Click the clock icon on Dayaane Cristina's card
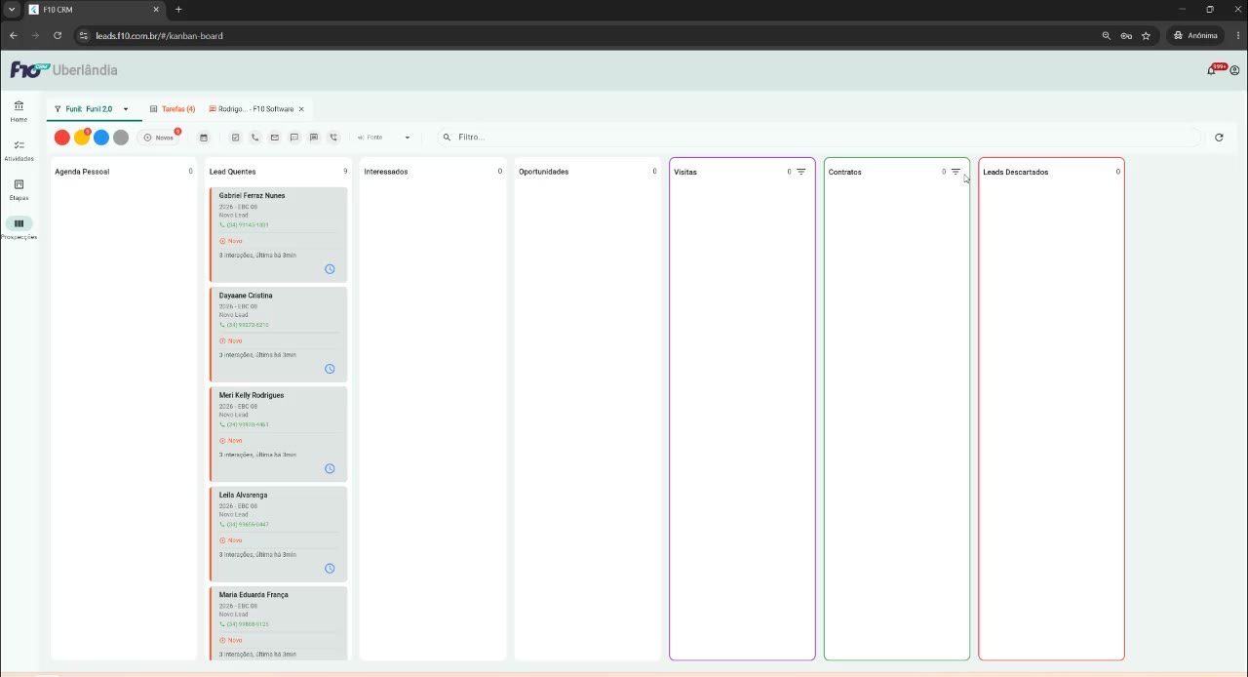This screenshot has height=677, width=1248. click(x=330, y=369)
